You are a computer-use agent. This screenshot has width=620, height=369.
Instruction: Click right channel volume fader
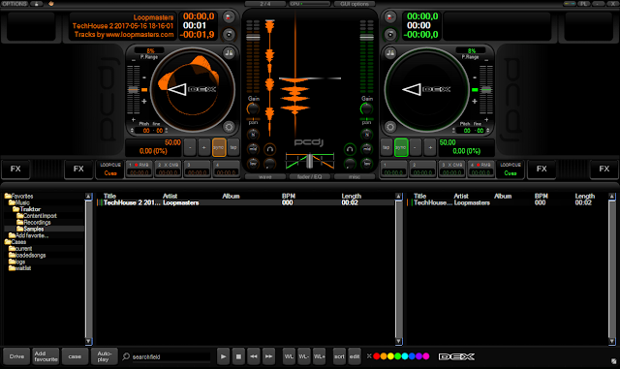coord(366,38)
